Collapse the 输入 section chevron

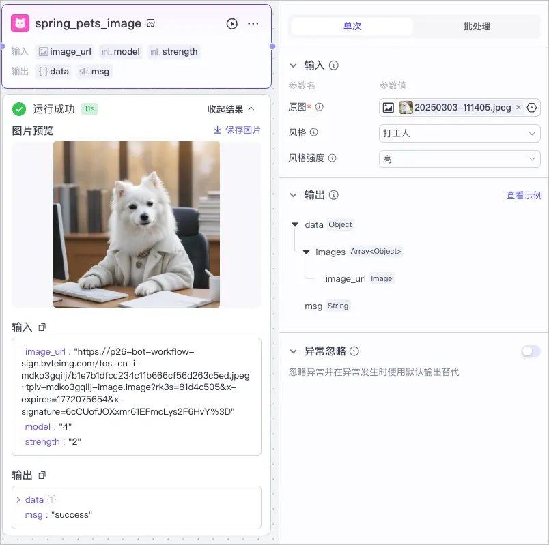point(294,65)
